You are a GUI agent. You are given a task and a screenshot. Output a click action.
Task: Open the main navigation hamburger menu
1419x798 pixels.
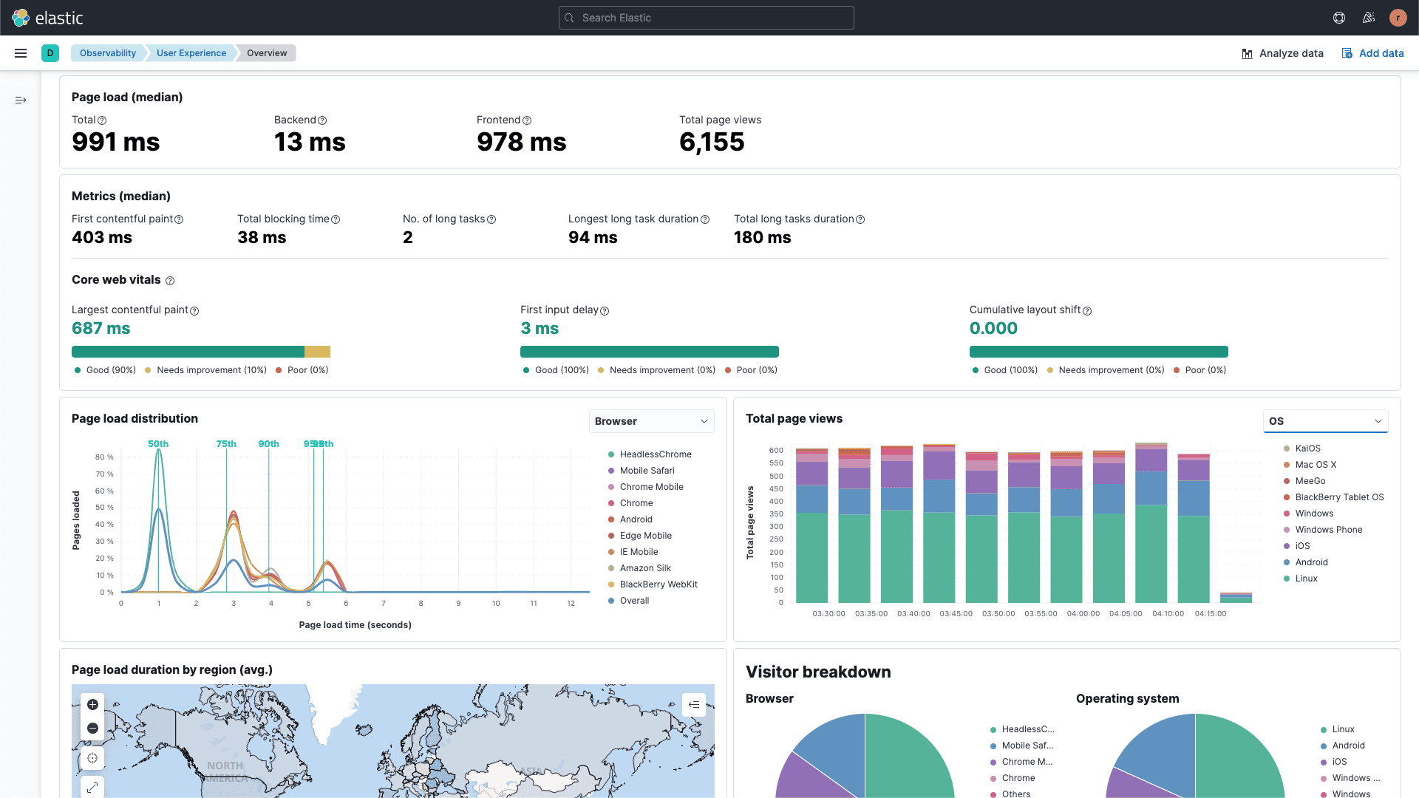tap(20, 52)
